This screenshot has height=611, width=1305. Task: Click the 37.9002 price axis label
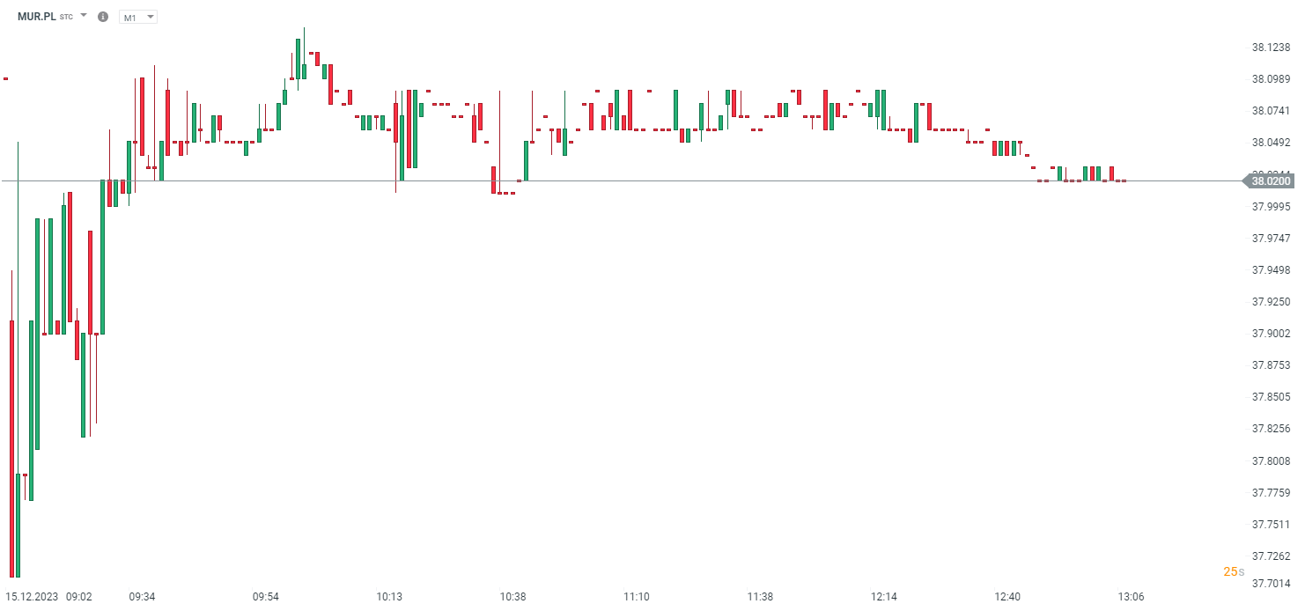click(x=1271, y=334)
